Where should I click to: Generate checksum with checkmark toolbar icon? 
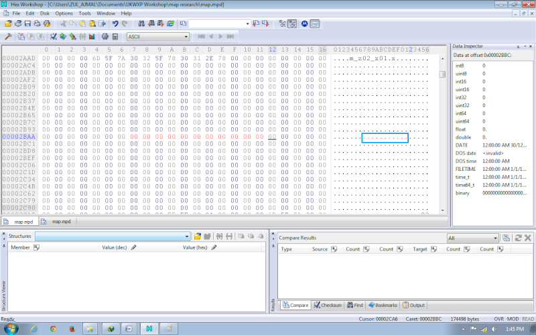(x=54, y=37)
